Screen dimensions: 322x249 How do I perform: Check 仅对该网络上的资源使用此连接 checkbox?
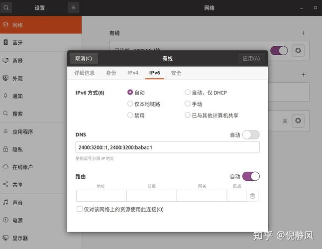click(80, 209)
